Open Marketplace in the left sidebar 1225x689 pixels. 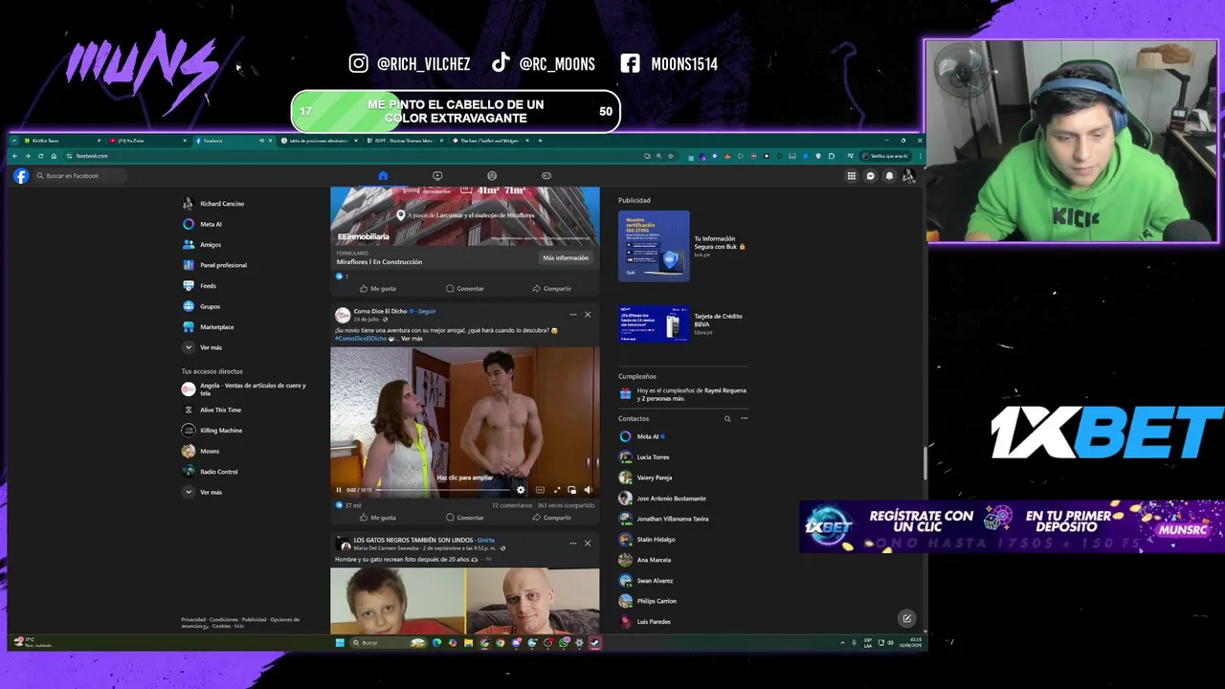click(209, 327)
